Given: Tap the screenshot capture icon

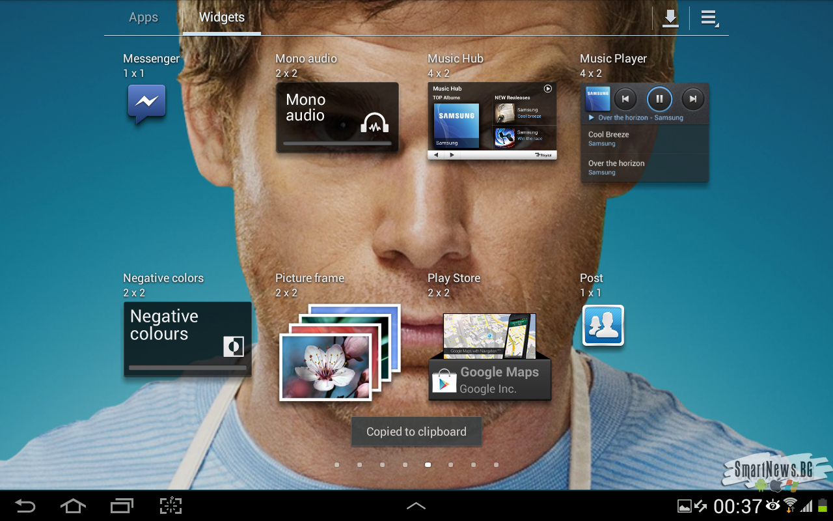Looking at the screenshot, I should tap(171, 506).
